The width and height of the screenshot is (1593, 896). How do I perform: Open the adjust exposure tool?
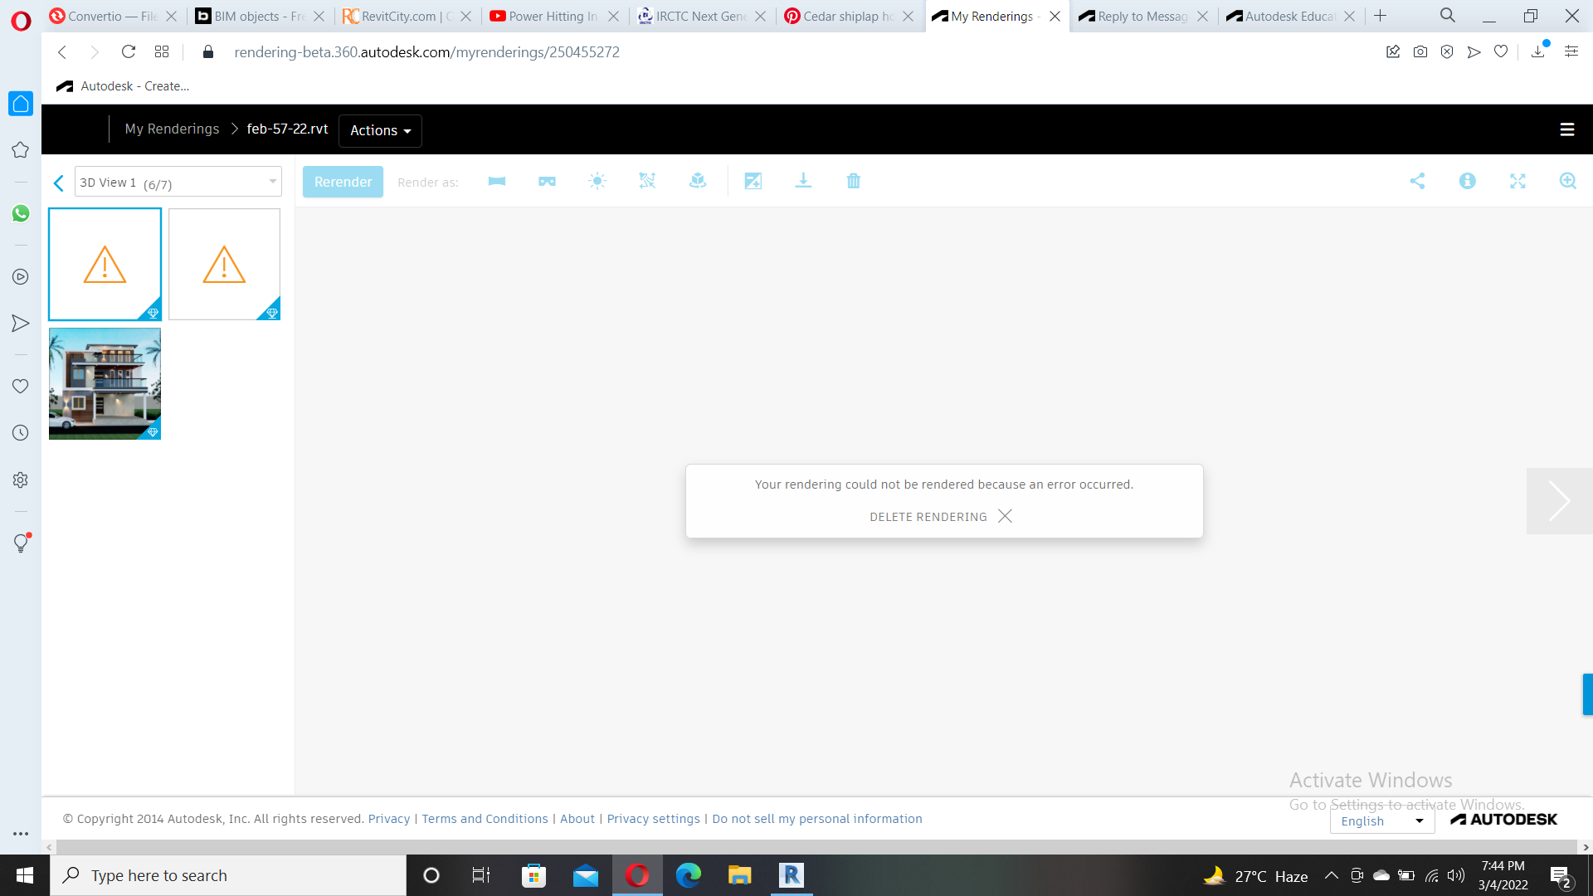coord(753,181)
